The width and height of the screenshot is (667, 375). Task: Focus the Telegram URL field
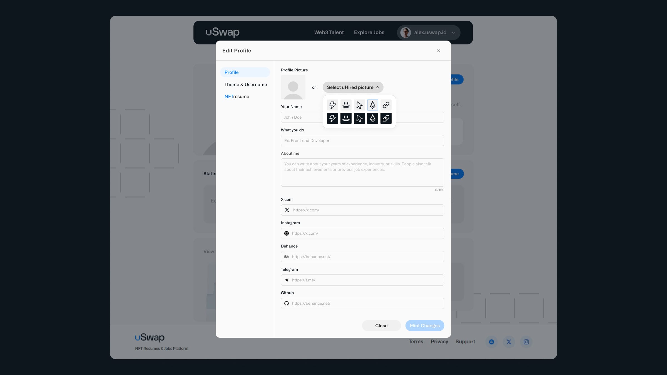362,280
